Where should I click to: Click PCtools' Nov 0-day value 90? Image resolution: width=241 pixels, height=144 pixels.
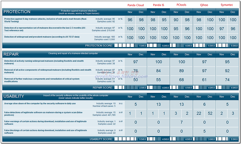(x=176, y=20)
